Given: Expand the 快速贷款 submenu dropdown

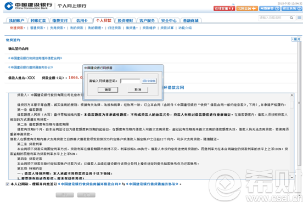Looking at the screenshot, I should (18, 28).
